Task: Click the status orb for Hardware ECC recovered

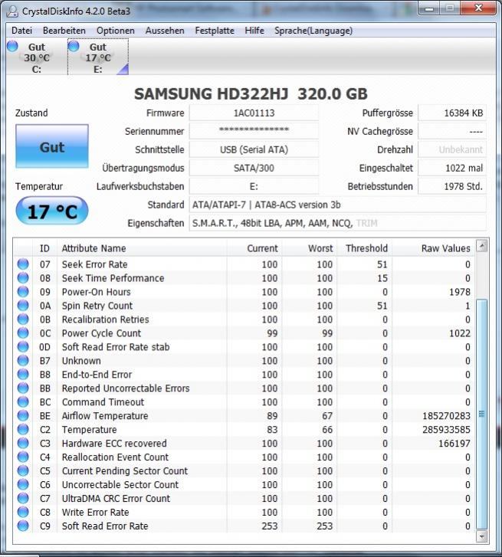Action: [23, 443]
